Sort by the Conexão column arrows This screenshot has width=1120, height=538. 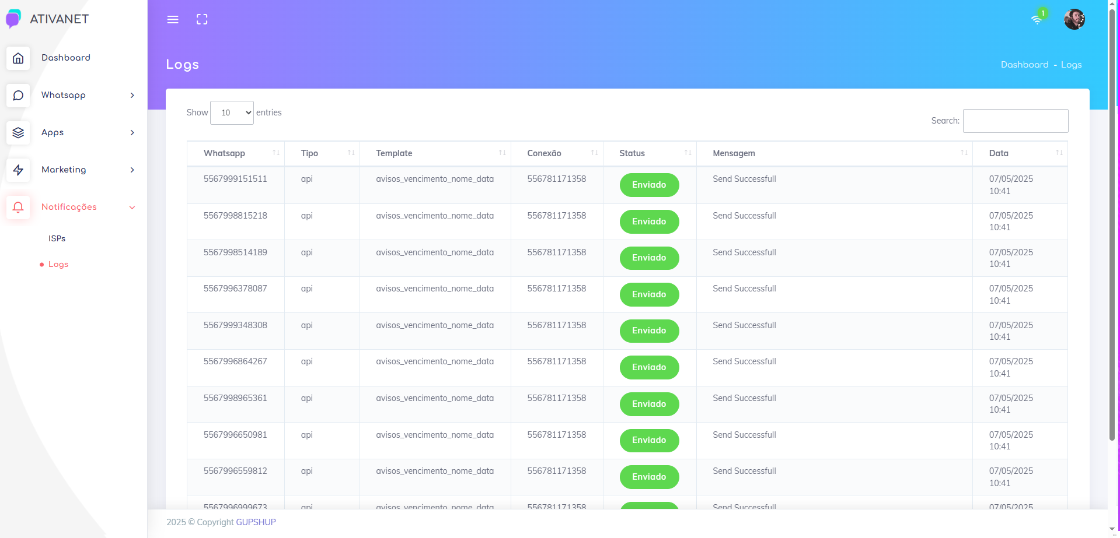(x=594, y=153)
